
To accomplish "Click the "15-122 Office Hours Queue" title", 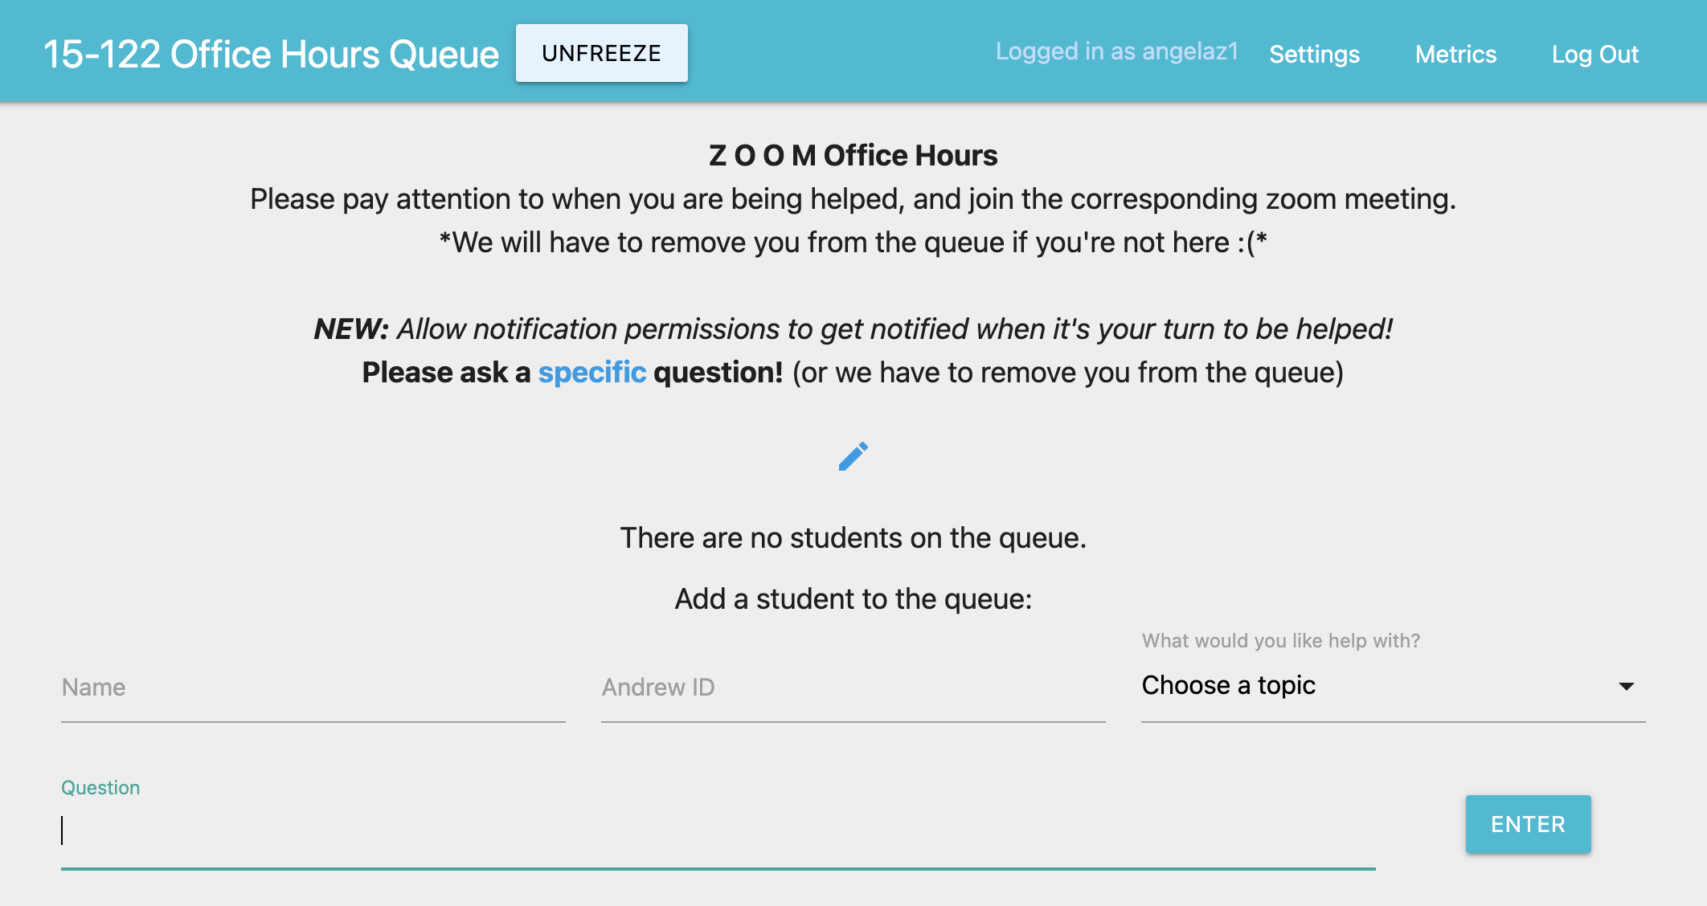I will [x=271, y=55].
